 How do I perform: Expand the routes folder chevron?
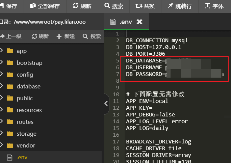1,121
